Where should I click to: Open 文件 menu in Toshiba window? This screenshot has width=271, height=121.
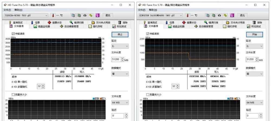tap(7, 10)
